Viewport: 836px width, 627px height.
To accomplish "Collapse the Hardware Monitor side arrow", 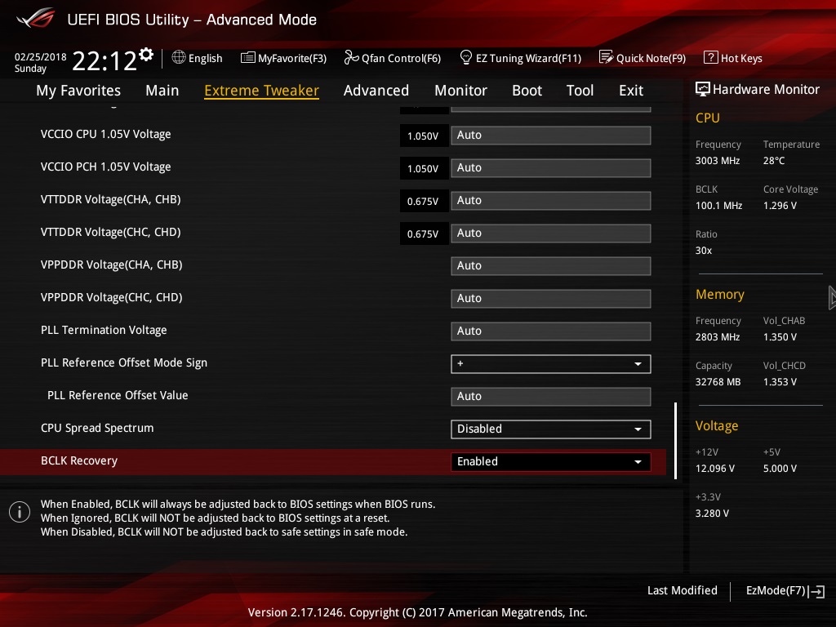I will tap(832, 297).
